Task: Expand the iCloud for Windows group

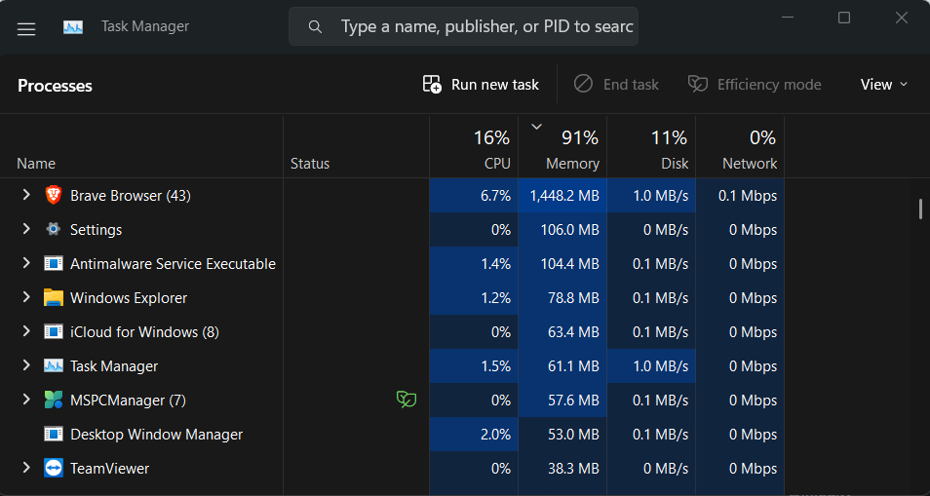Action: (26, 332)
